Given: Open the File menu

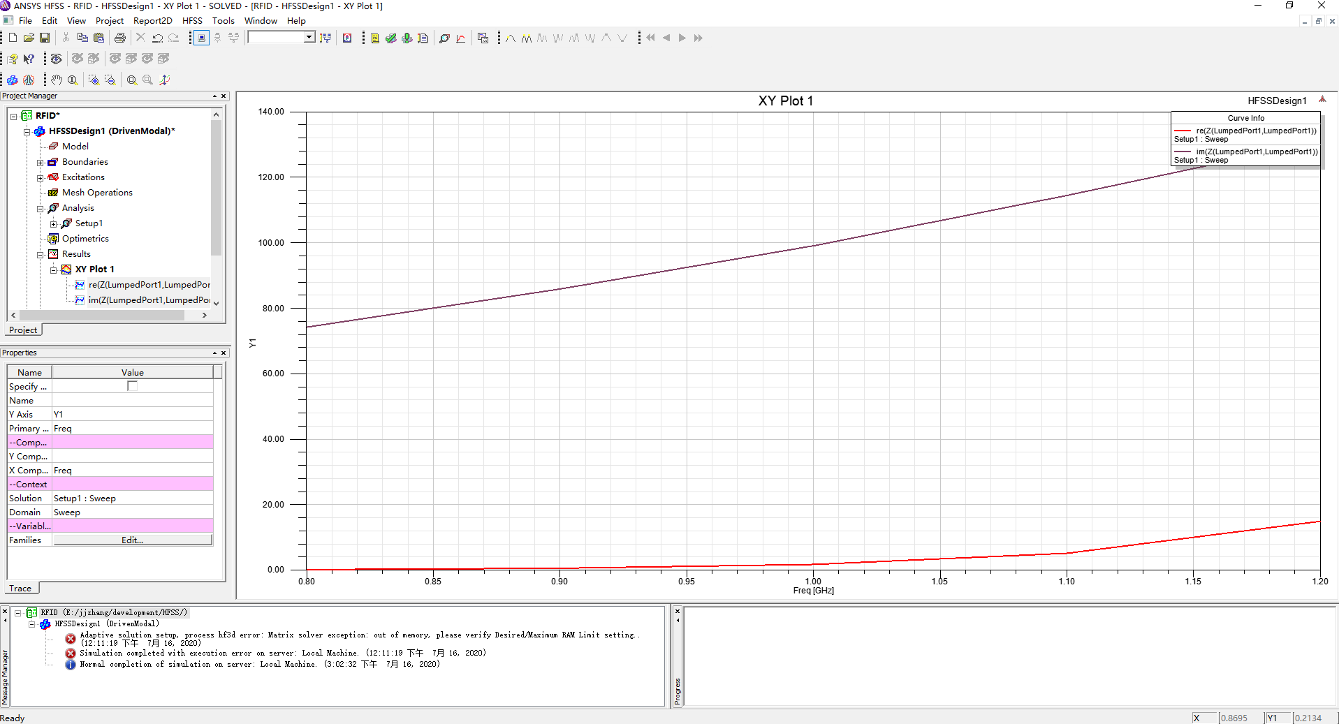Looking at the screenshot, I should pyautogui.click(x=25, y=21).
